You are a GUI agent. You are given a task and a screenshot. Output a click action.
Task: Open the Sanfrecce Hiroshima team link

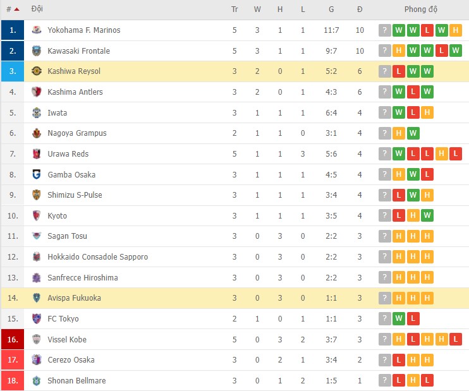(82, 277)
